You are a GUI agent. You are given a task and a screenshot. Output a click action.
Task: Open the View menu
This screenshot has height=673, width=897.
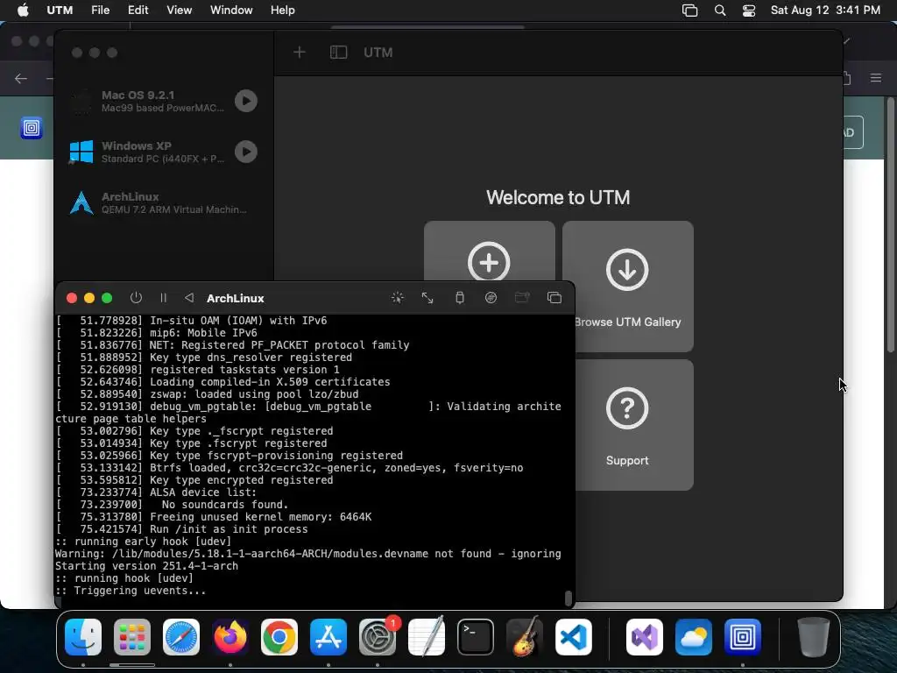(x=179, y=10)
